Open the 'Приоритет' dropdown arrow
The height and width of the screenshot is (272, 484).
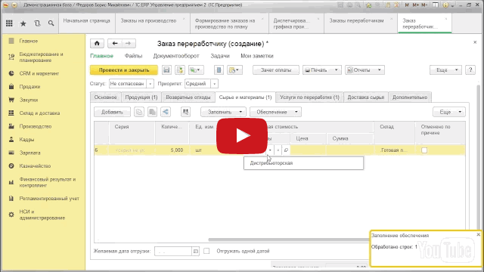coord(214,84)
